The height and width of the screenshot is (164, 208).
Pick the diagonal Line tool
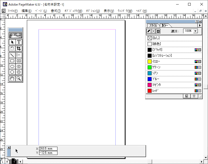point(12,55)
